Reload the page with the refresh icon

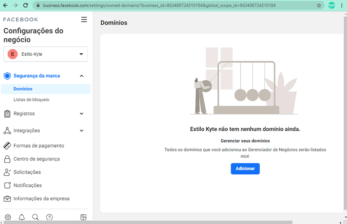tap(26, 5)
